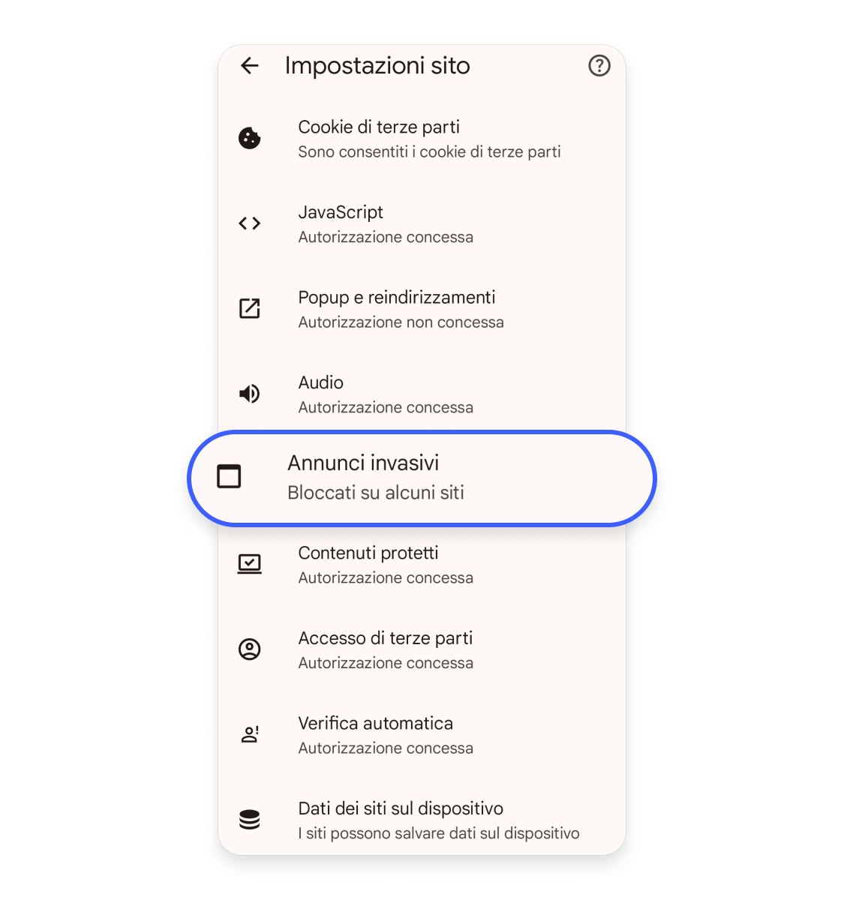Click the Accesso di terze parti profile icon
The height and width of the screenshot is (900, 844).
(x=250, y=649)
